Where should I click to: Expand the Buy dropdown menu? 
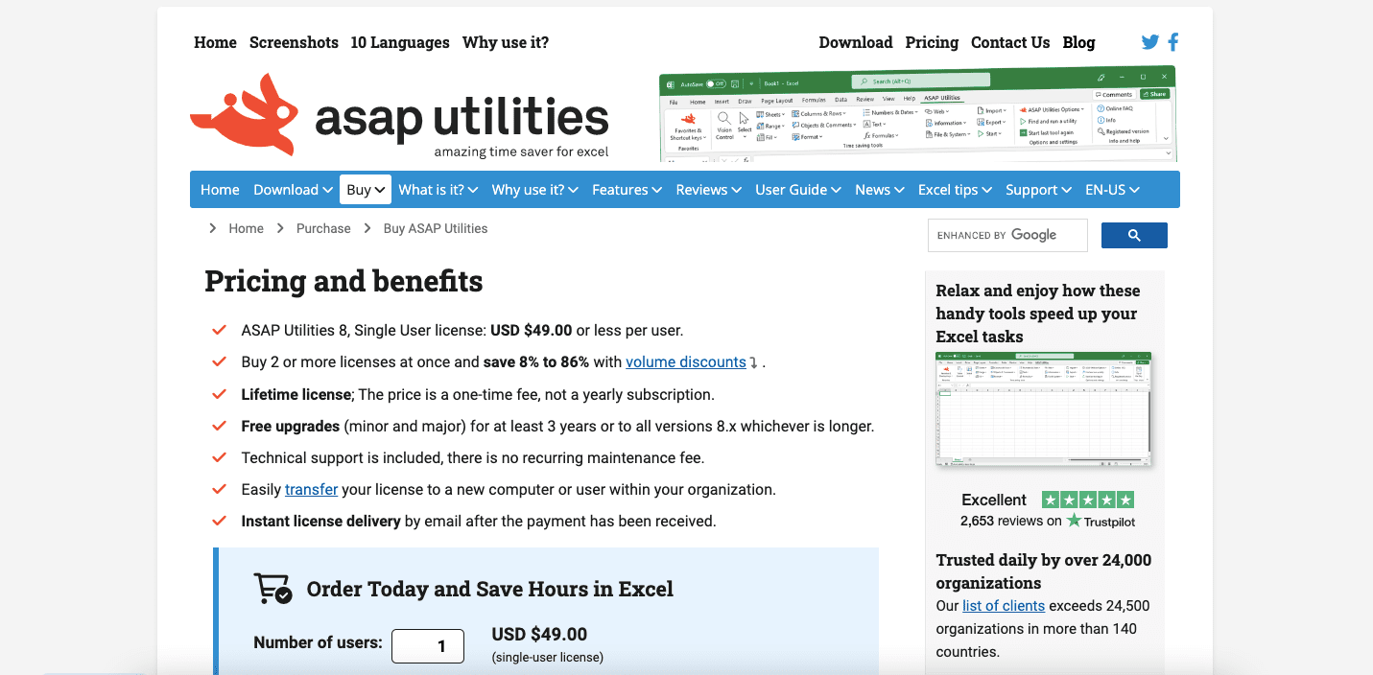[x=366, y=190]
